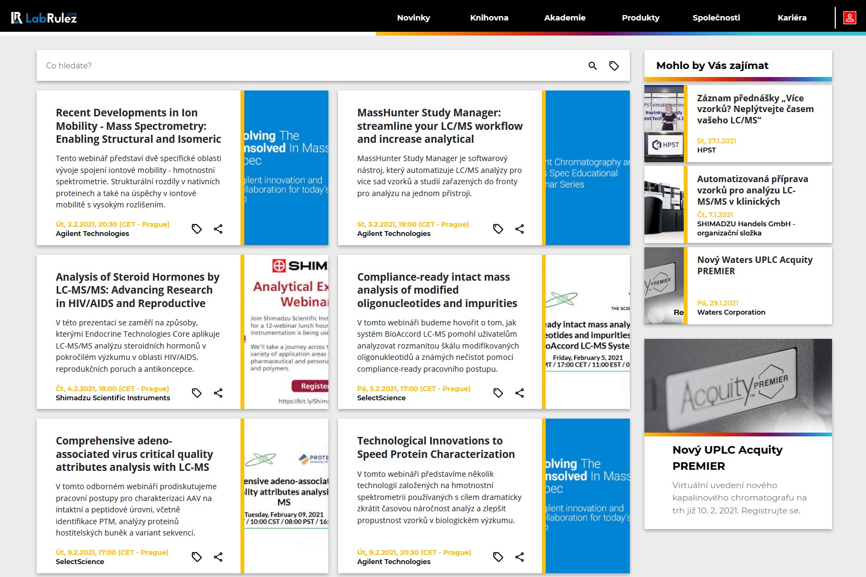This screenshot has height=577, width=866.
Task: Click date 'St, 3.2.2021, 19:00 (CET - Prague)'
Action: point(413,224)
